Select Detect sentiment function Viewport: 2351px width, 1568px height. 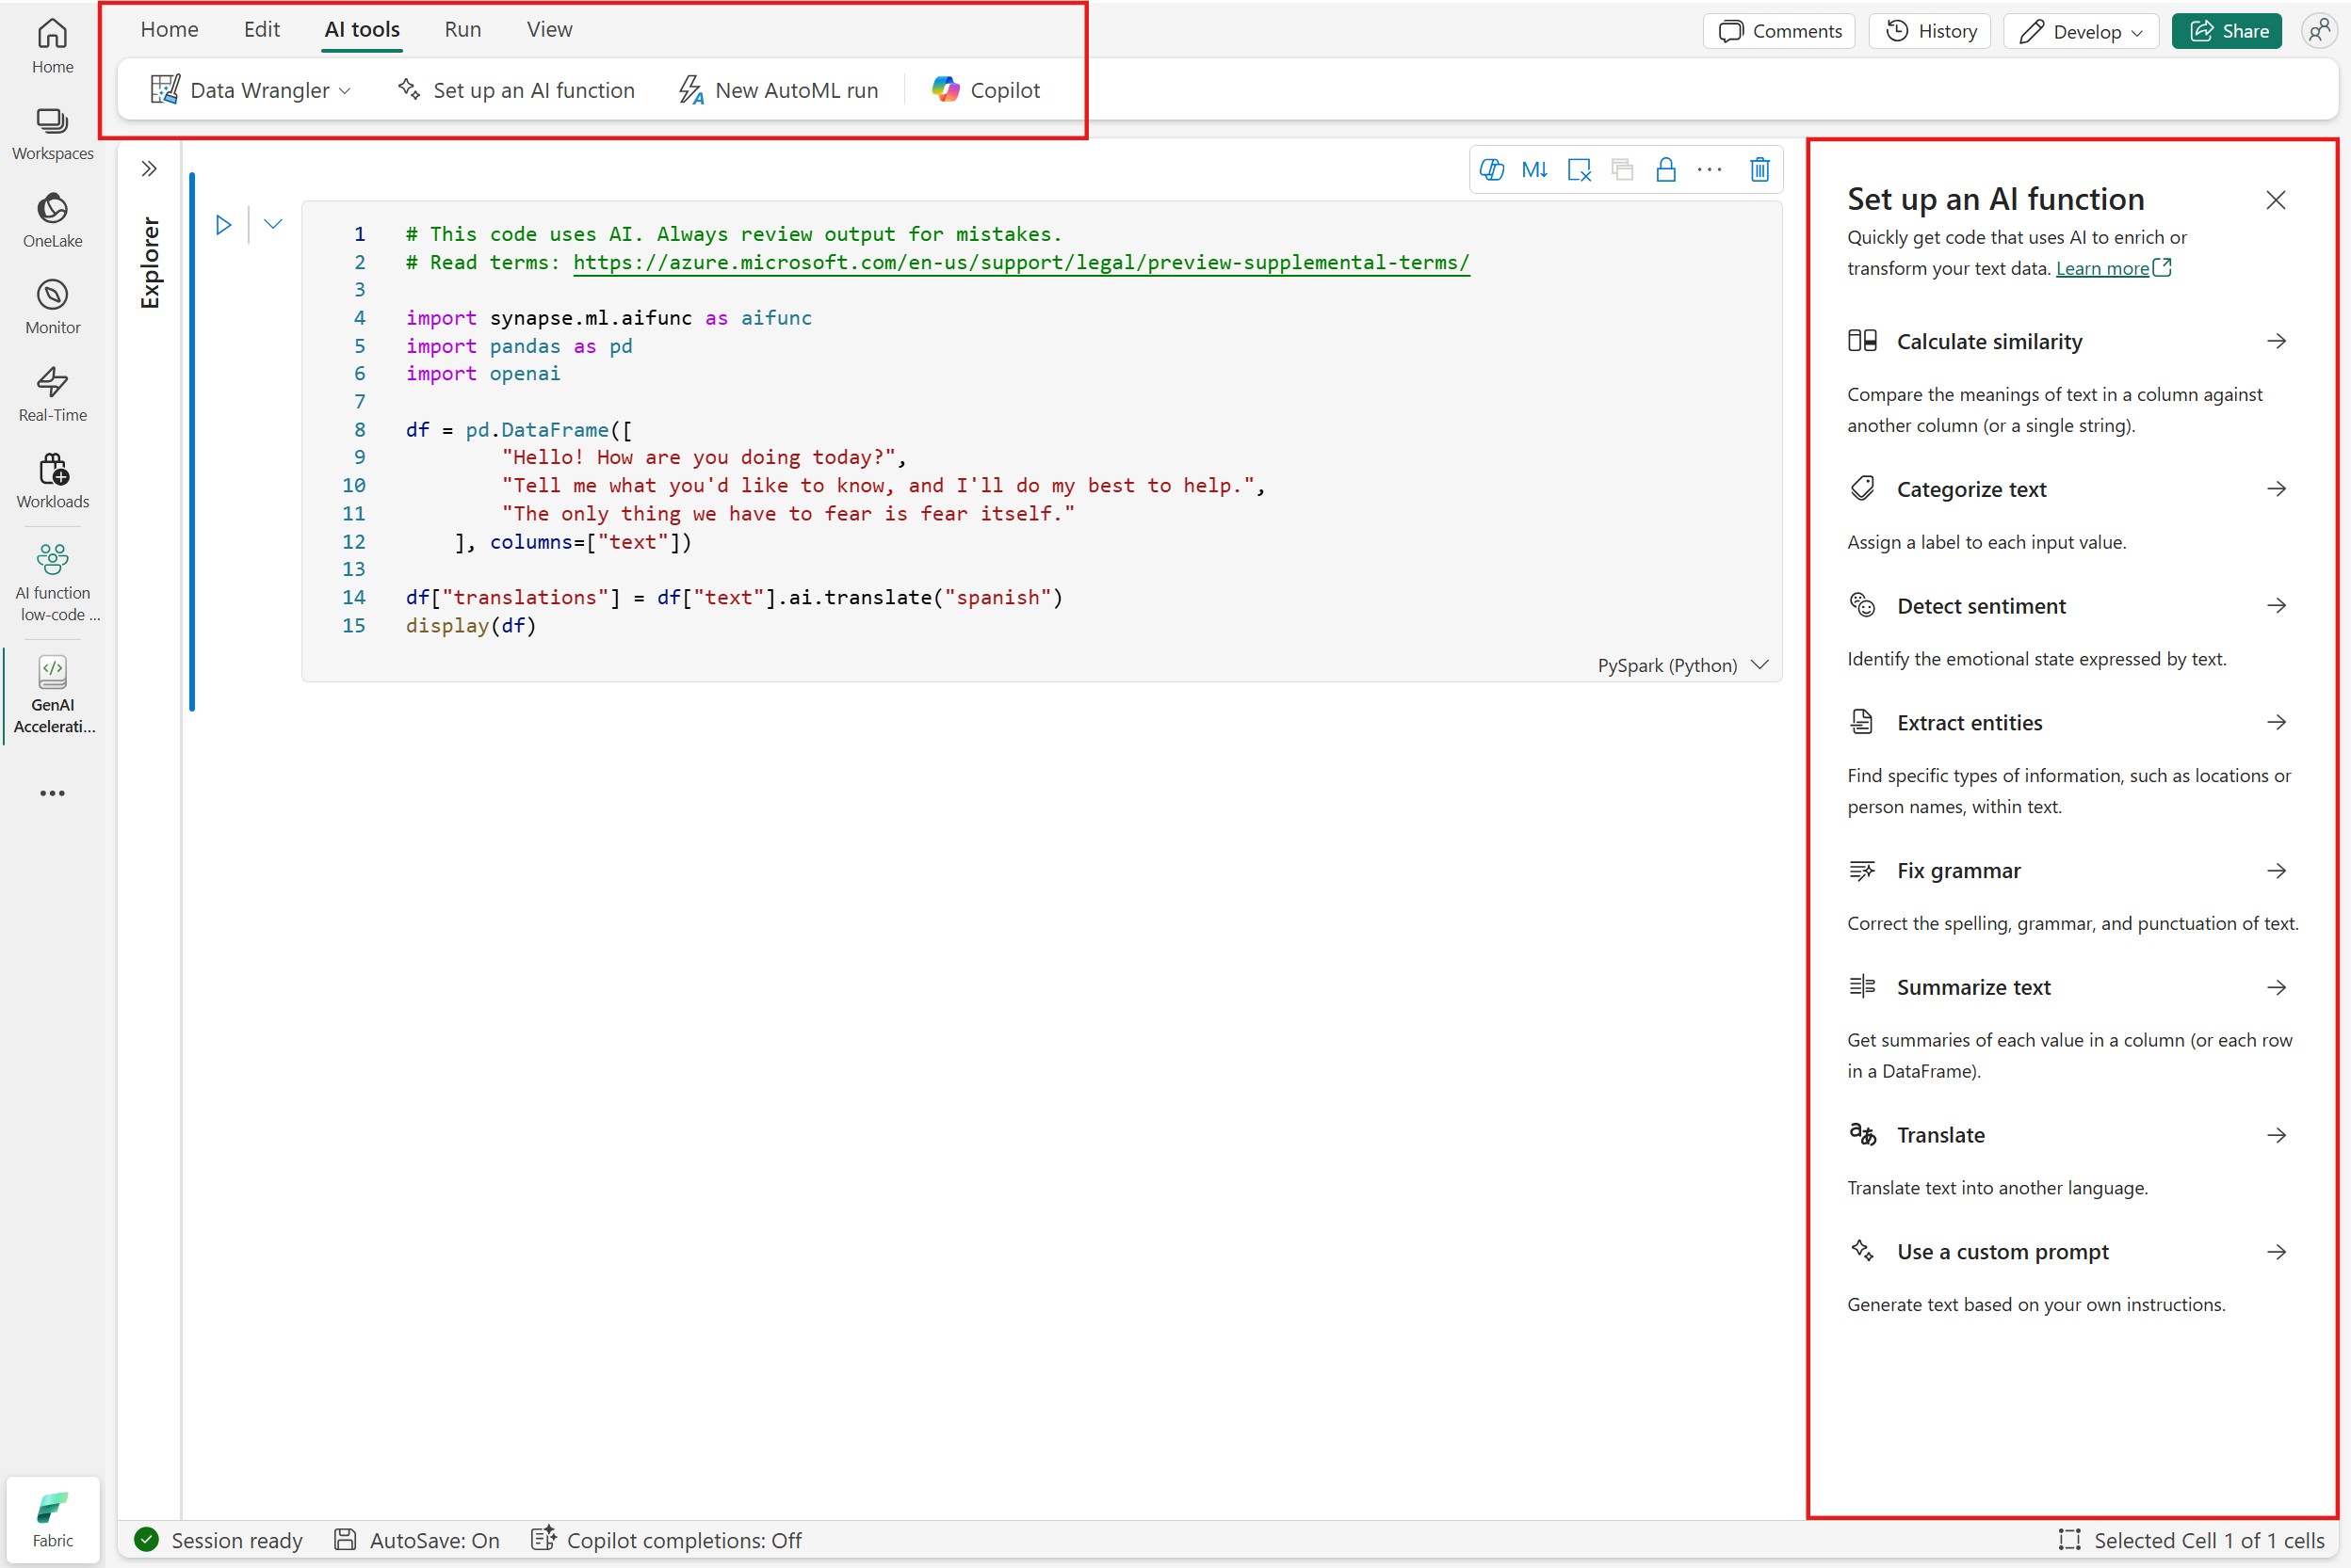2067,606
